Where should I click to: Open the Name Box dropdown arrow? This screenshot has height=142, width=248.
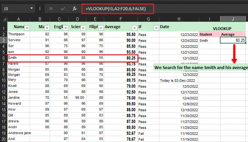tap(31, 8)
